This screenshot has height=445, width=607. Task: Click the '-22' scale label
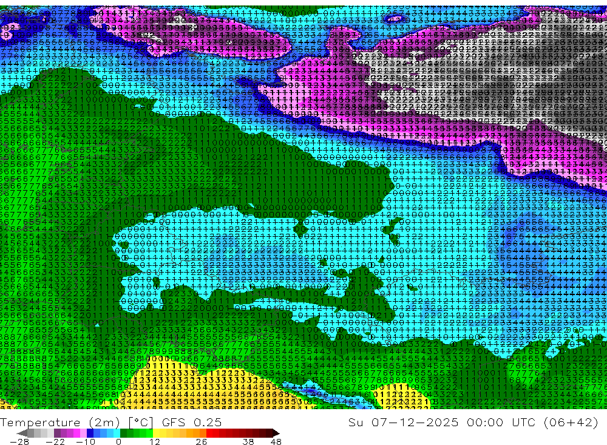point(55,441)
